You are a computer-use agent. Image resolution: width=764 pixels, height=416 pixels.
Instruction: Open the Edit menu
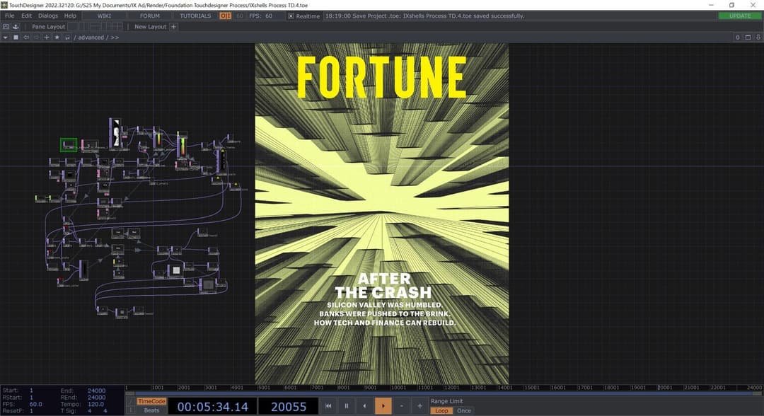[26, 15]
